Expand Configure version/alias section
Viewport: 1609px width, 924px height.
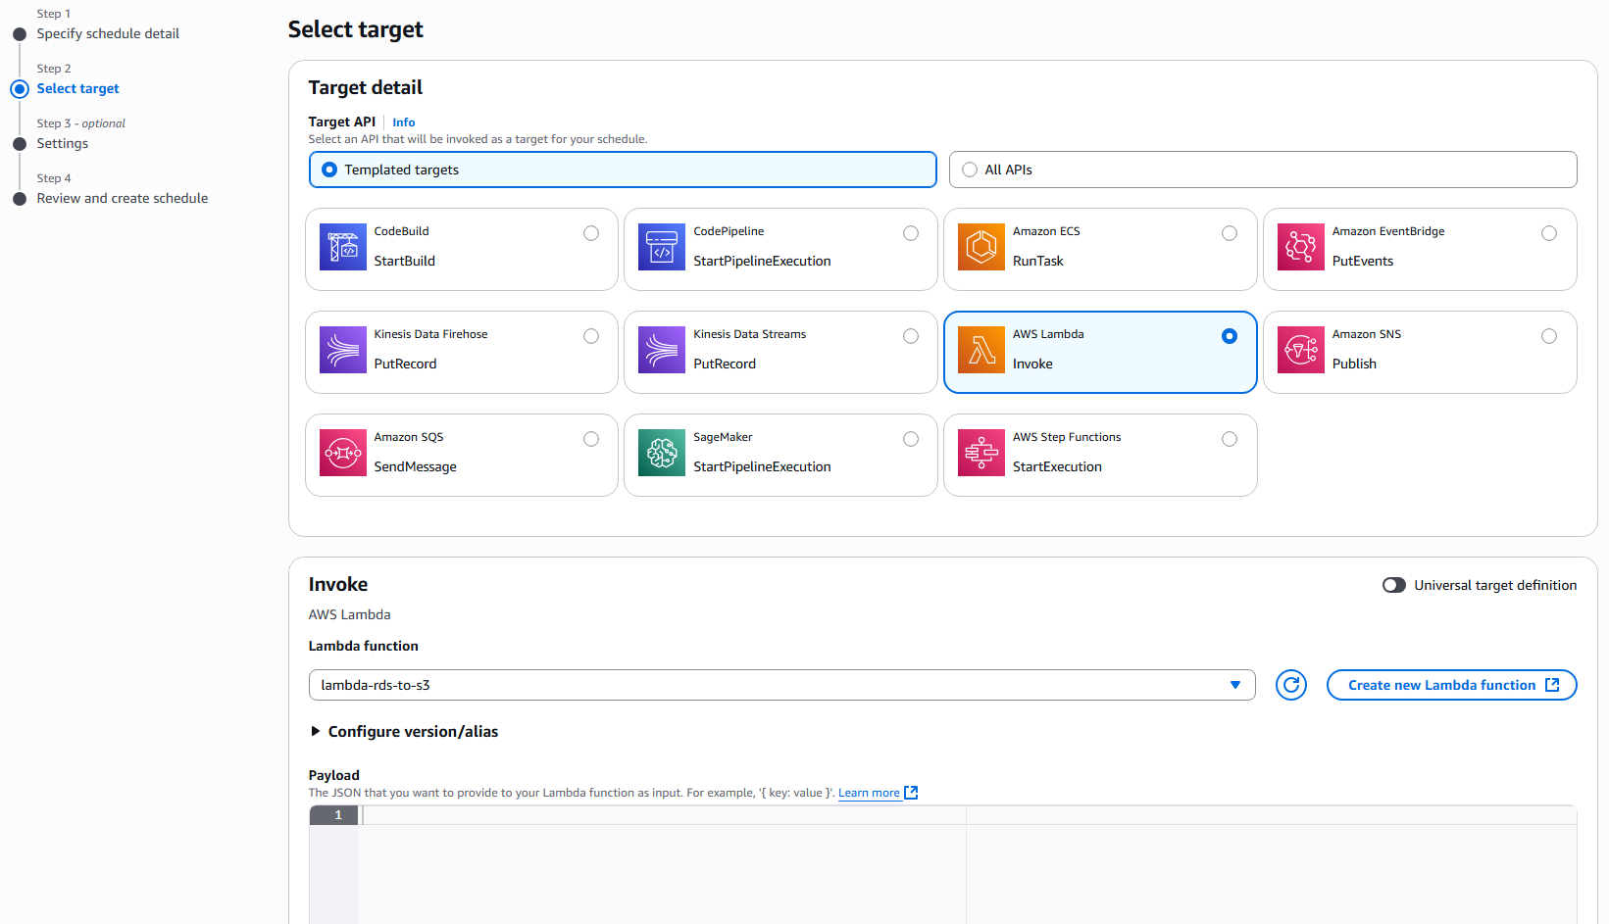(x=404, y=732)
